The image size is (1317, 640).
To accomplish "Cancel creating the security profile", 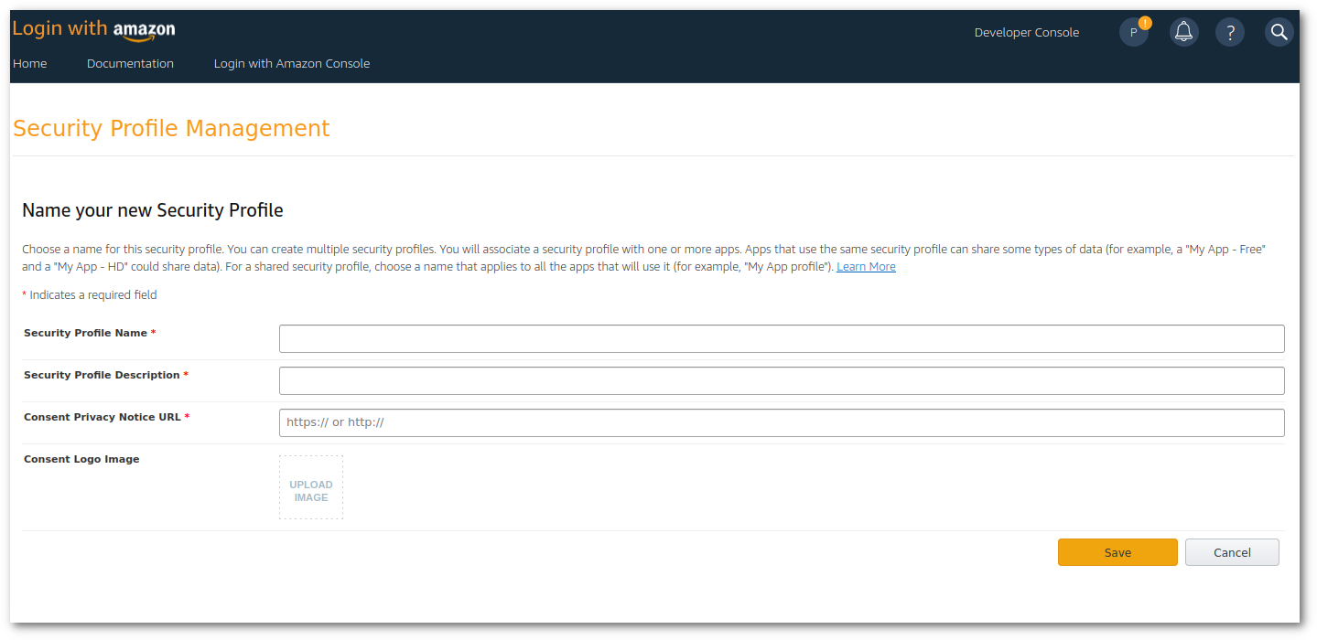I will click(1232, 552).
